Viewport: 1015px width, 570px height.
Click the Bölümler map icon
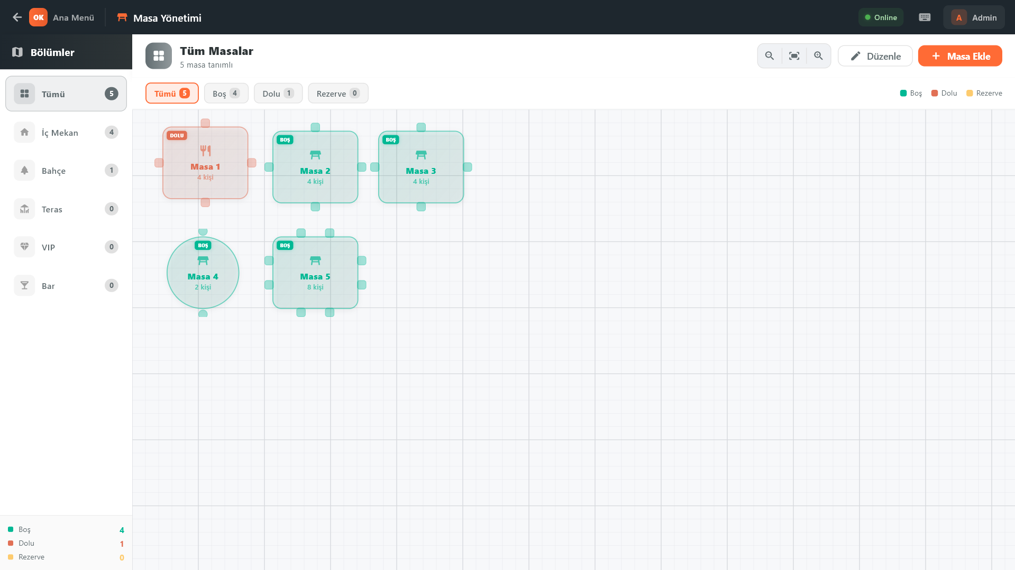(17, 52)
